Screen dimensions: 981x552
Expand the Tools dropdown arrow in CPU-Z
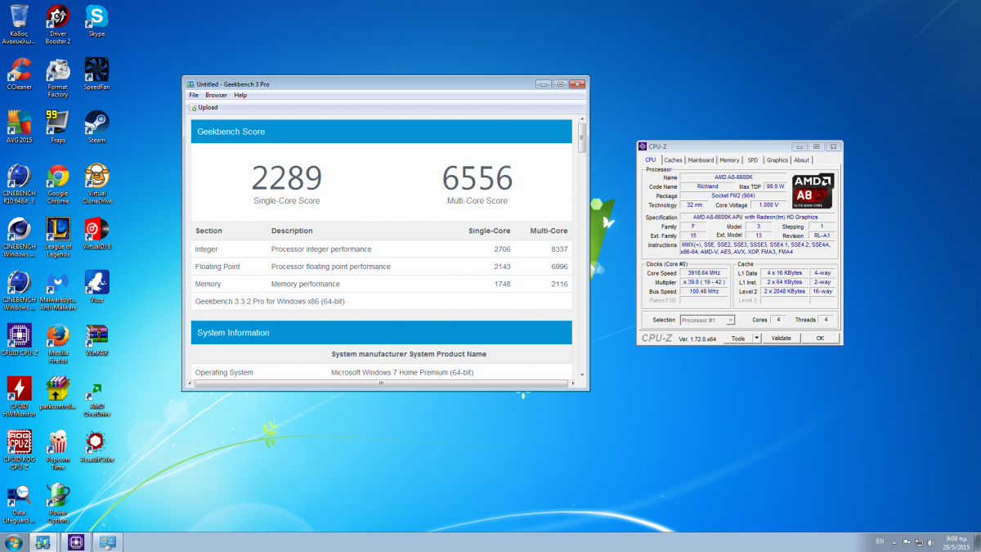[756, 338]
